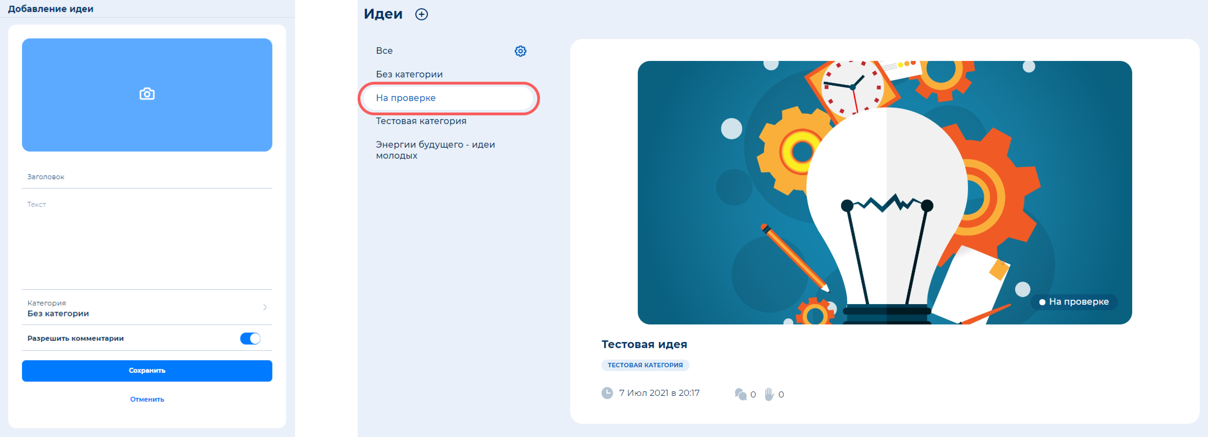The height and width of the screenshot is (437, 1208).
Task: Click the comments bubble icon
Action: pyautogui.click(x=741, y=394)
